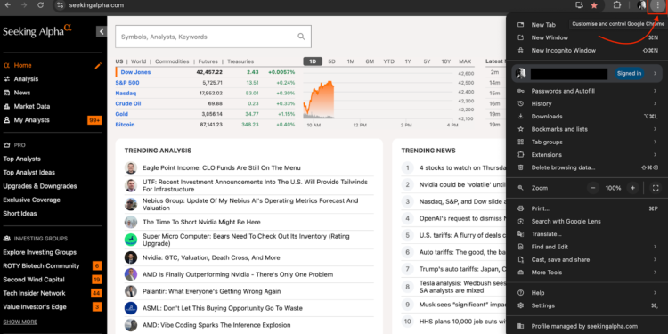
Task: Zoom out with the minus button
Action: click(593, 188)
